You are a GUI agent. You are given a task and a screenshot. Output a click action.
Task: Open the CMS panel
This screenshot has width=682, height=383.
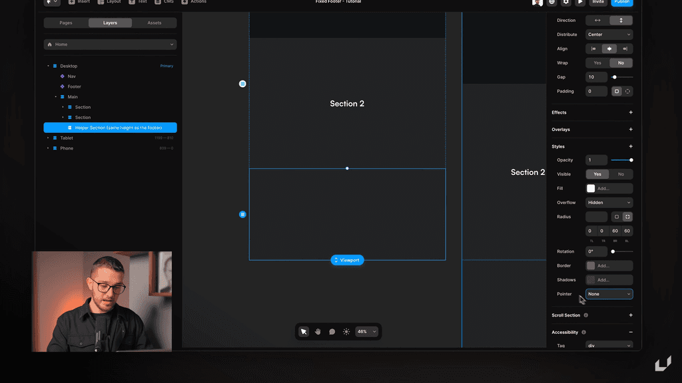[x=163, y=3]
